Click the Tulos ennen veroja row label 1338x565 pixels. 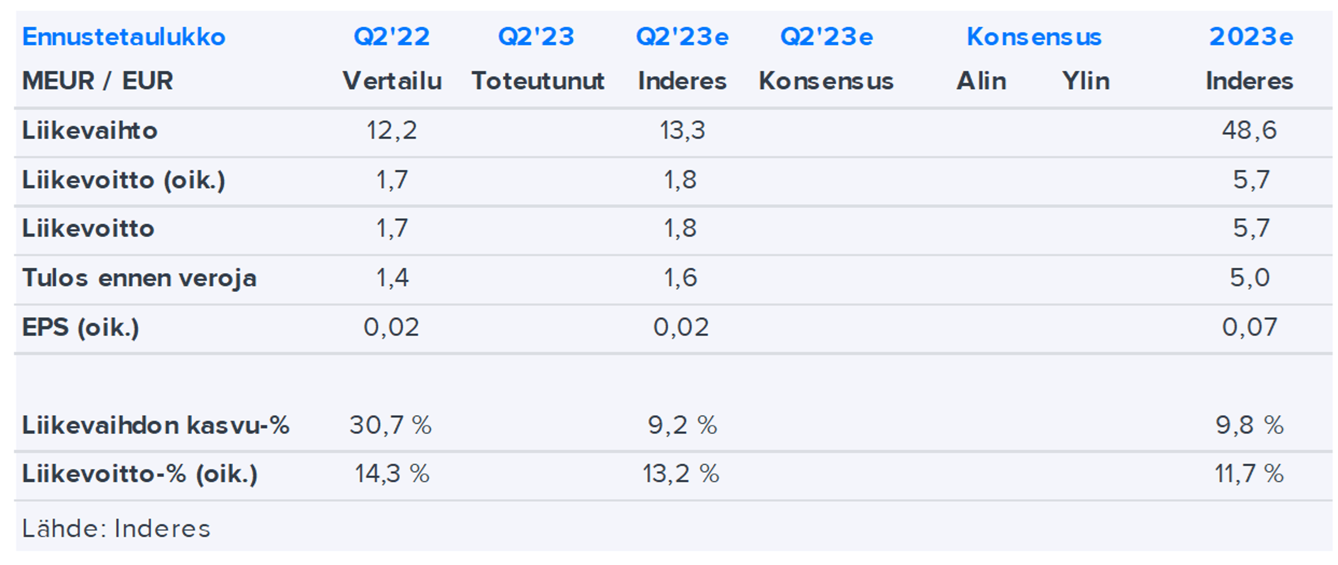point(139,278)
